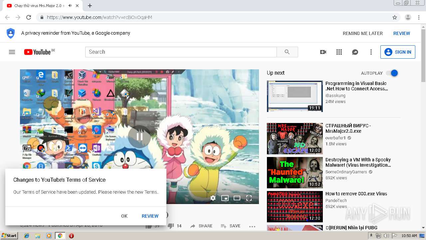Viewport: 426px width, 240px height.
Task: Open 'How to remove 000.exe Virus' title
Action: (356, 194)
